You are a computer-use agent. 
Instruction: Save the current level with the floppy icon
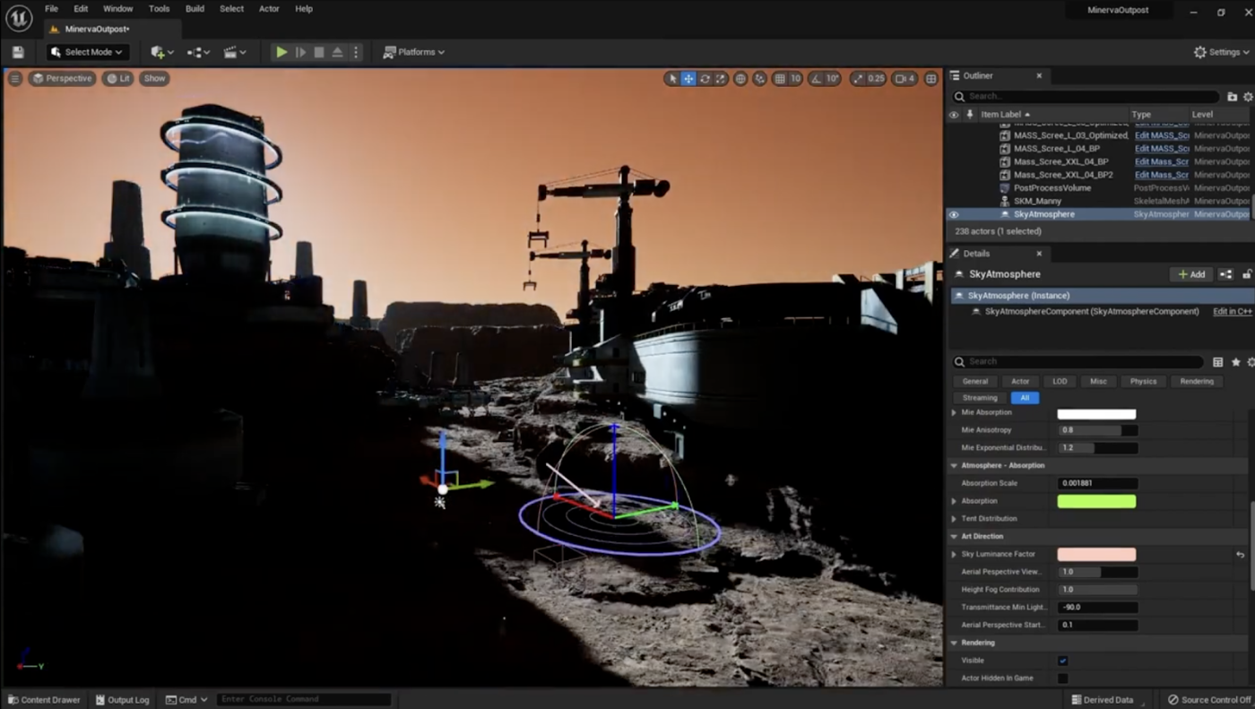[x=18, y=52]
